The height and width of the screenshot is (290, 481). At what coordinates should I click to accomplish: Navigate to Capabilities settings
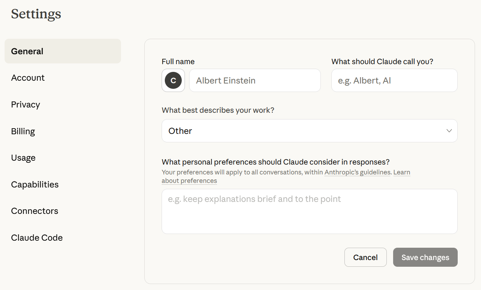[35, 185]
